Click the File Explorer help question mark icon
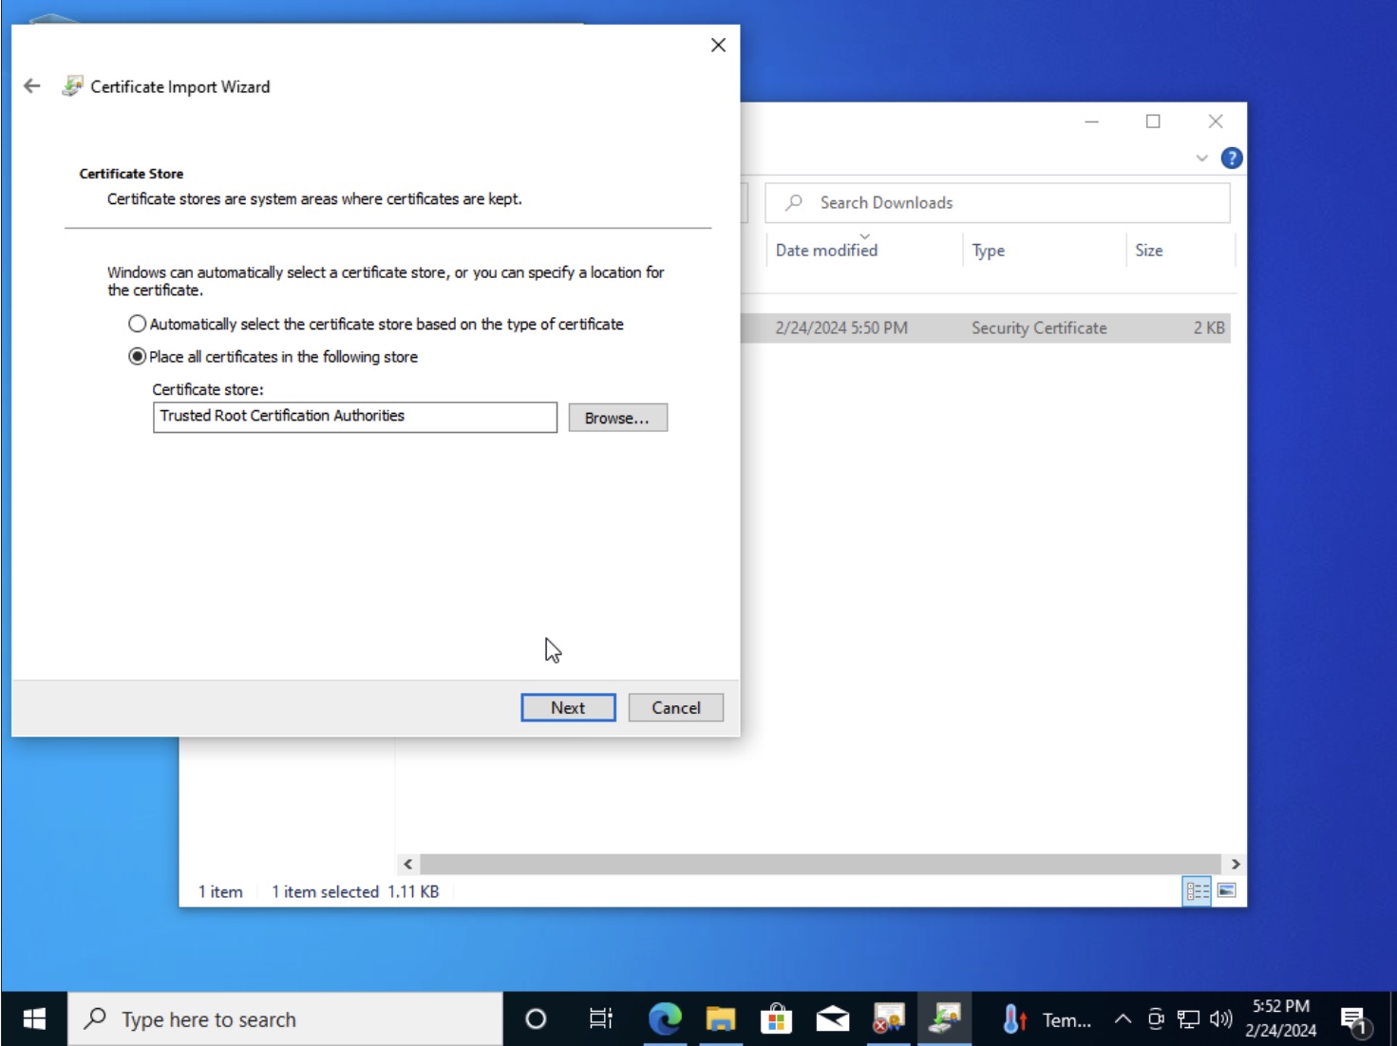This screenshot has width=1397, height=1046. [1231, 159]
